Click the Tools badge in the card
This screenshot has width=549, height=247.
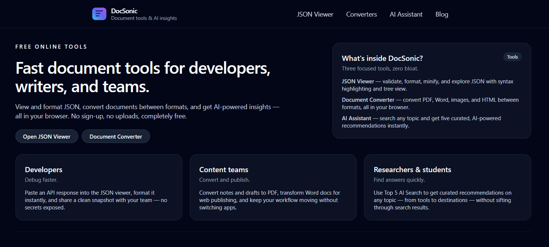coord(513,57)
